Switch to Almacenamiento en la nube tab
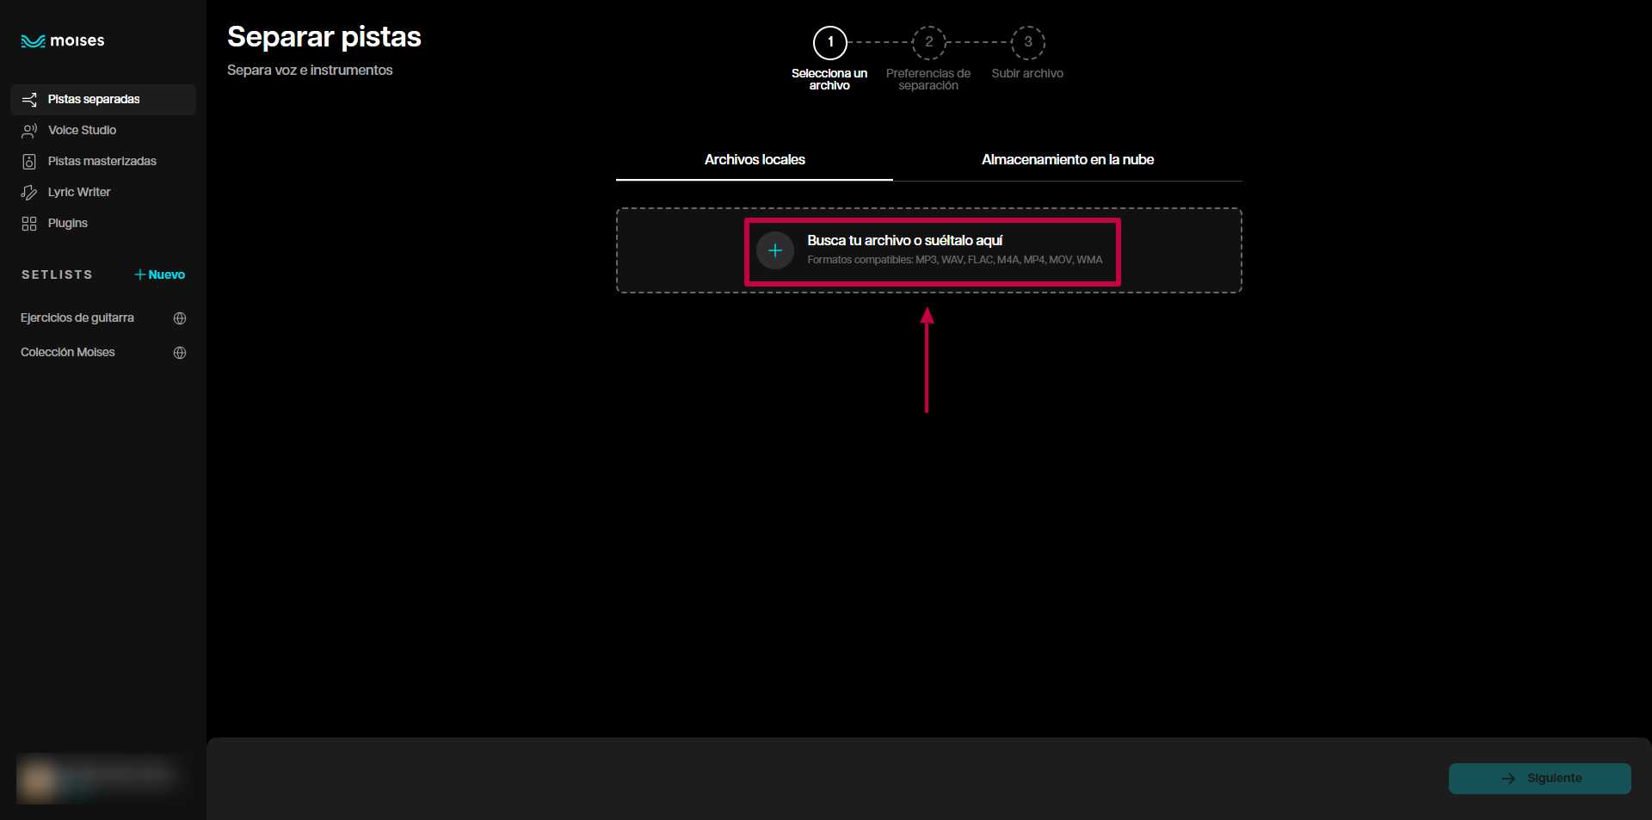 tap(1067, 160)
